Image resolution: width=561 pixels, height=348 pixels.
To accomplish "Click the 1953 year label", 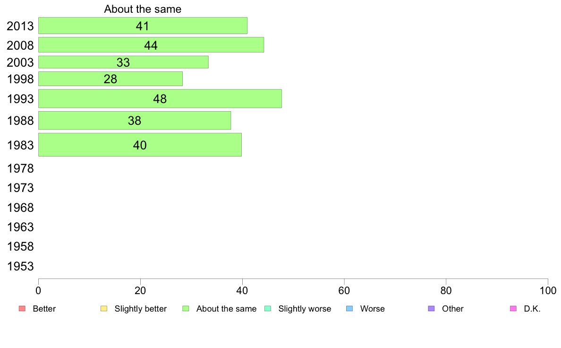I will 20,266.
